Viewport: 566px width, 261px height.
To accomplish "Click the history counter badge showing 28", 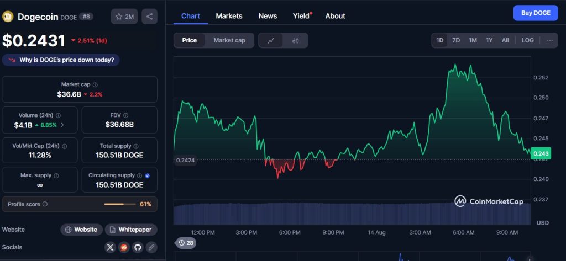I will [186, 243].
